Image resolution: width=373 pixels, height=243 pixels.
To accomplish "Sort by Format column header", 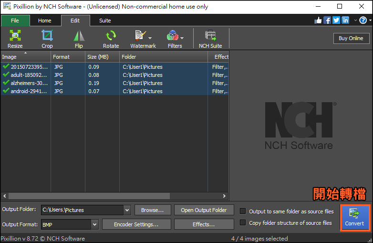I will click(68, 57).
